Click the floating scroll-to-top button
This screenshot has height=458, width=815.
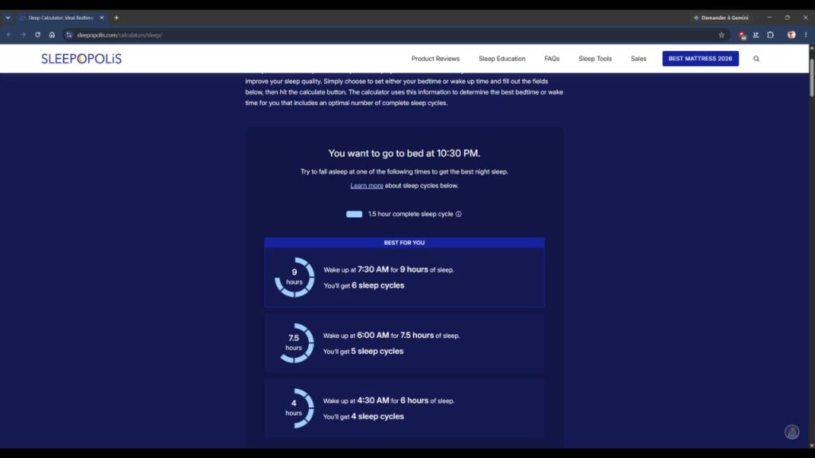(x=792, y=432)
